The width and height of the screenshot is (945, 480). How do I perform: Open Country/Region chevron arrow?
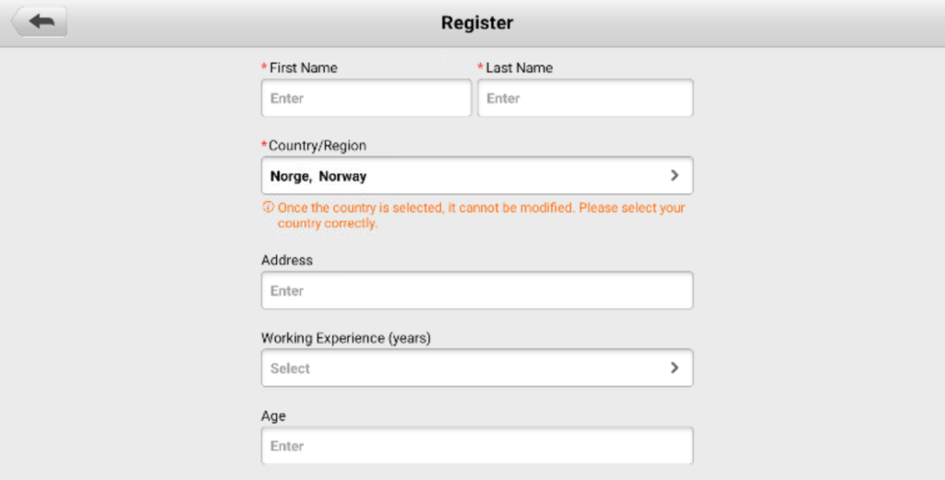675,175
